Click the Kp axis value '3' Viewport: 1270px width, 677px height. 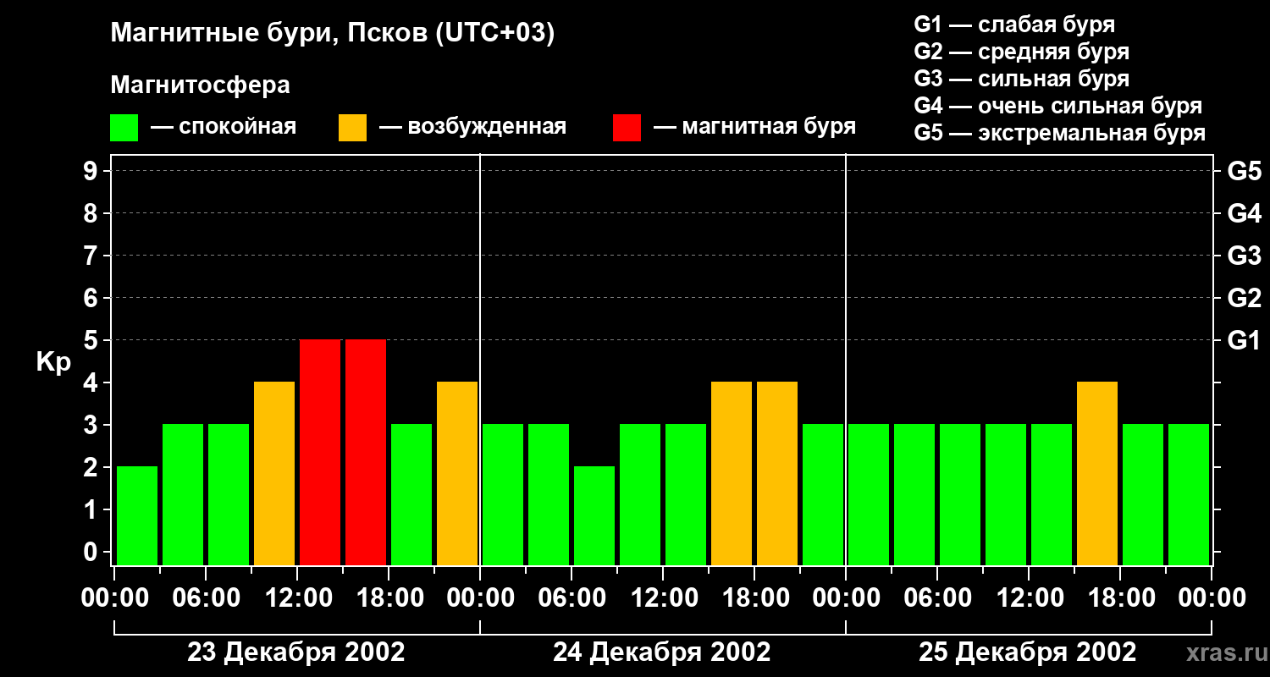92,425
